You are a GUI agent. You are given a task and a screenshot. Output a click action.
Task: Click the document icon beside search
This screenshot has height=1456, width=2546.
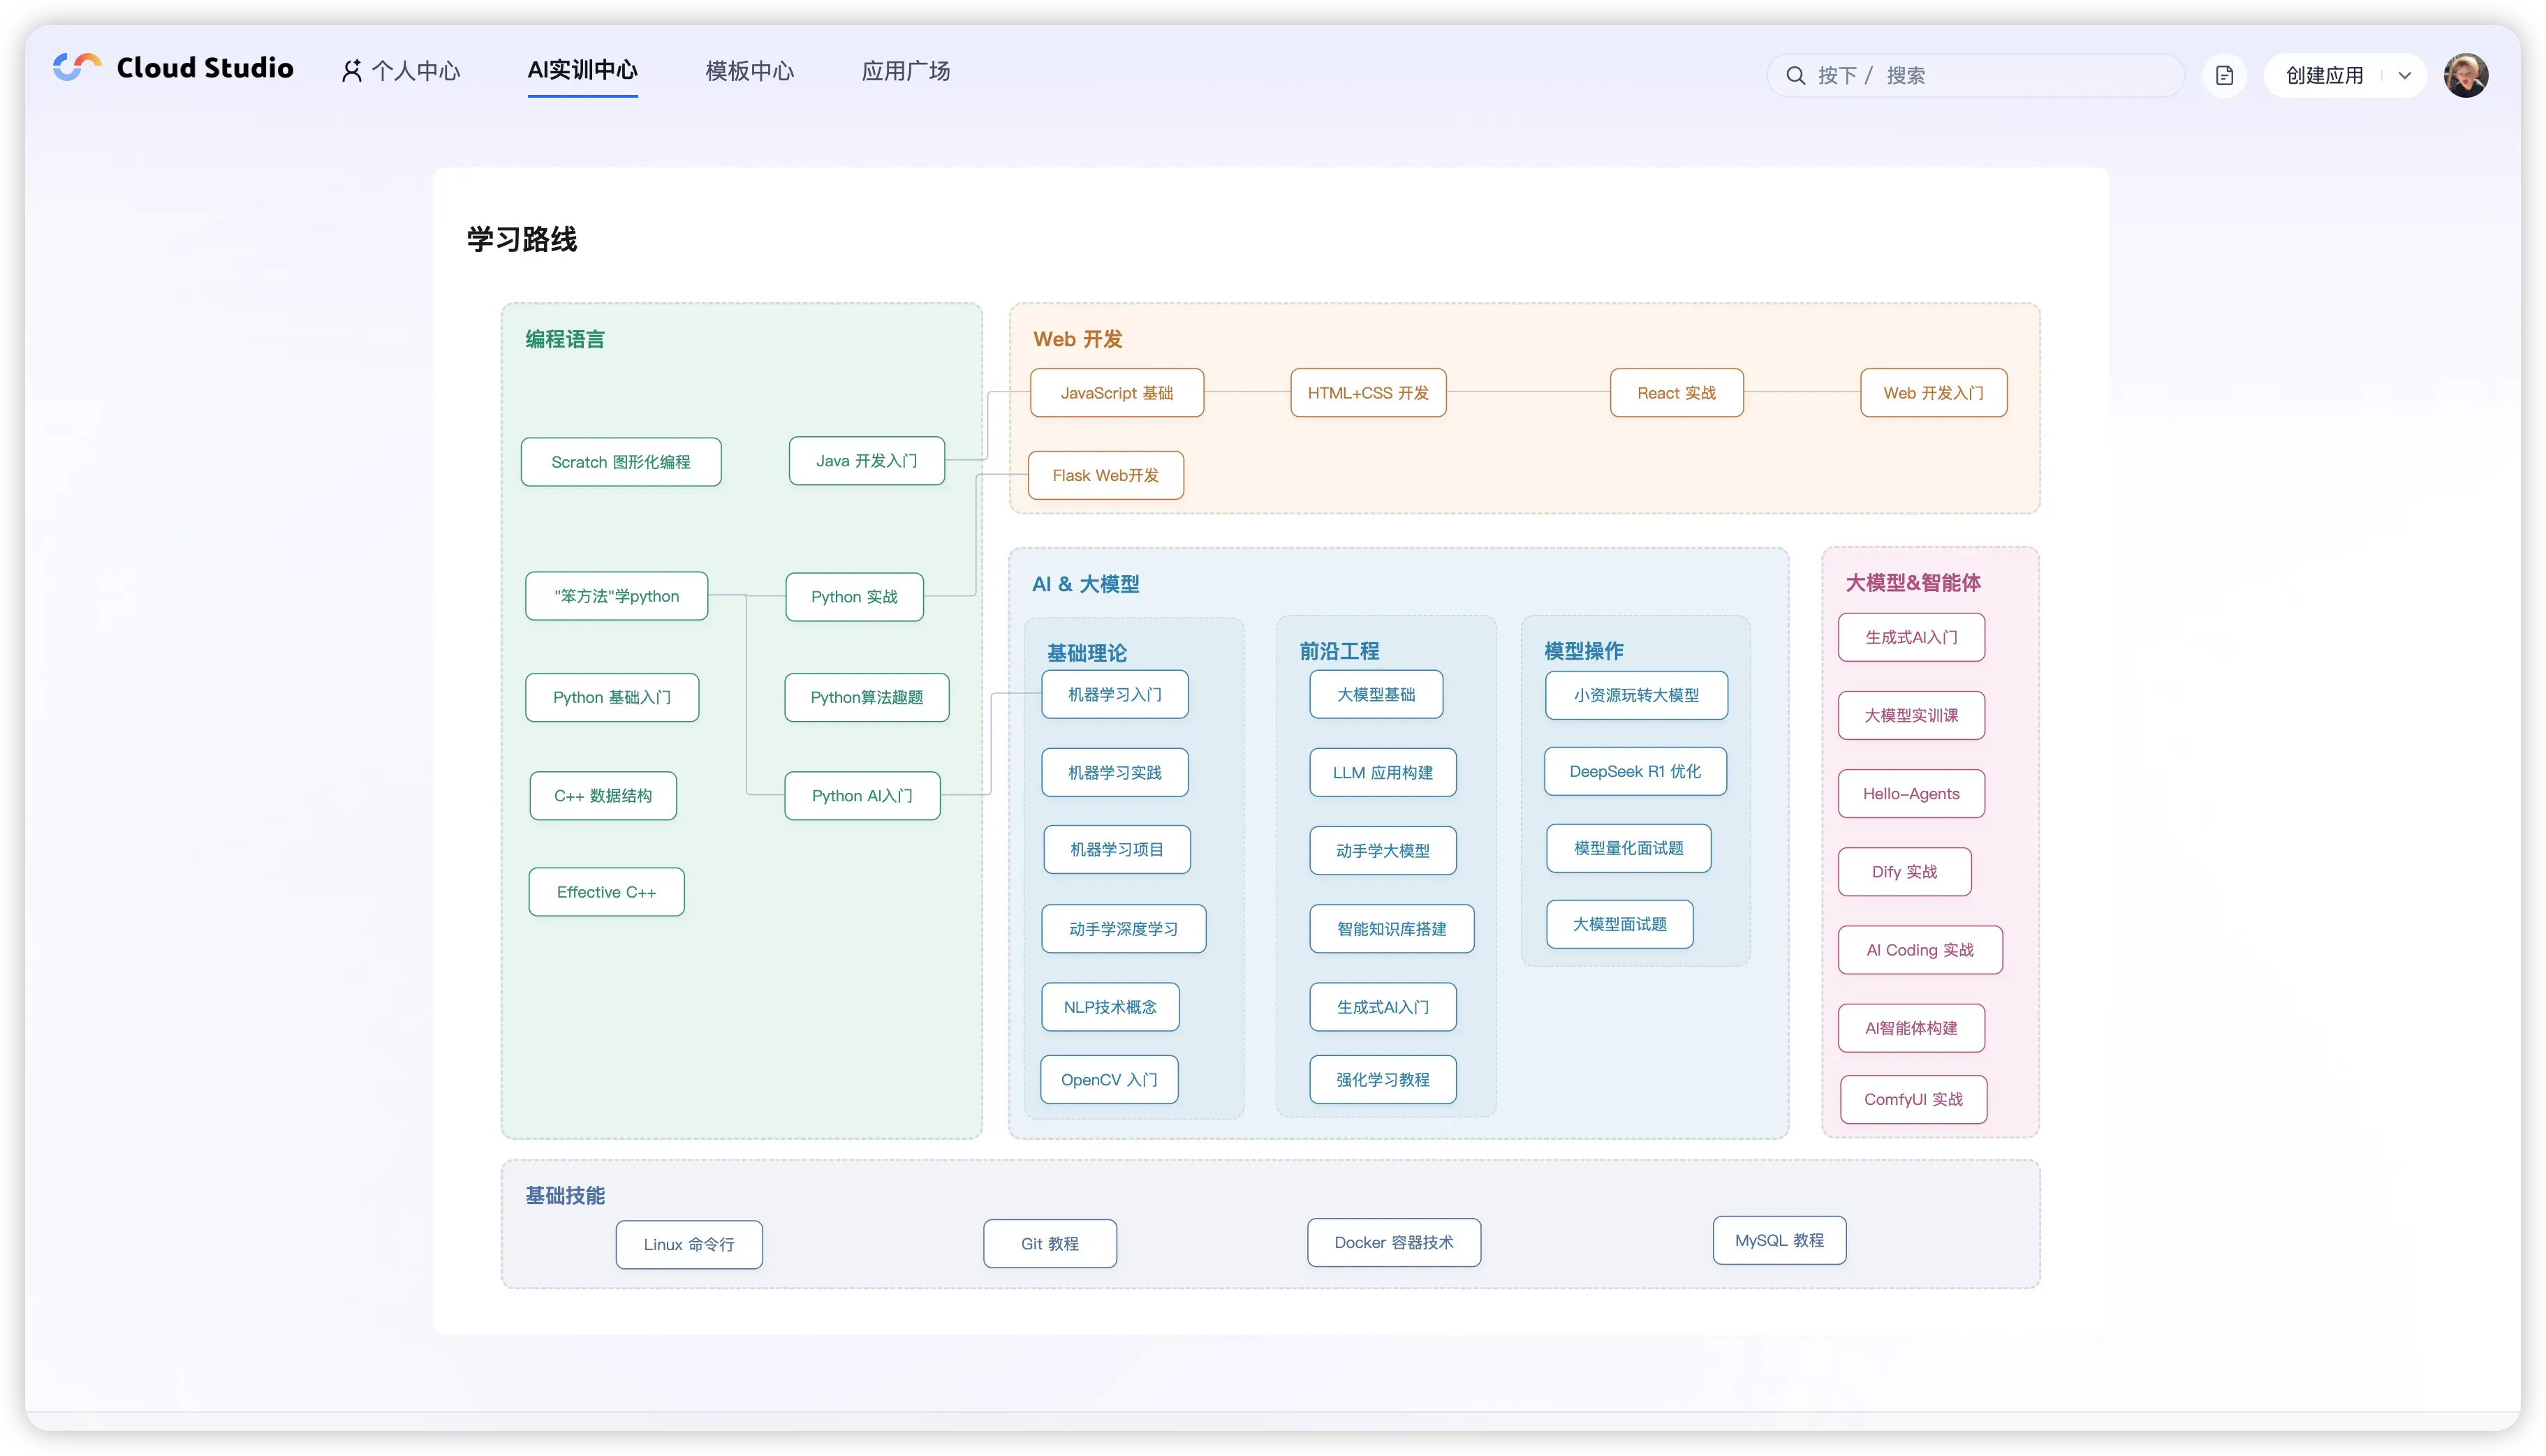[x=2224, y=75]
